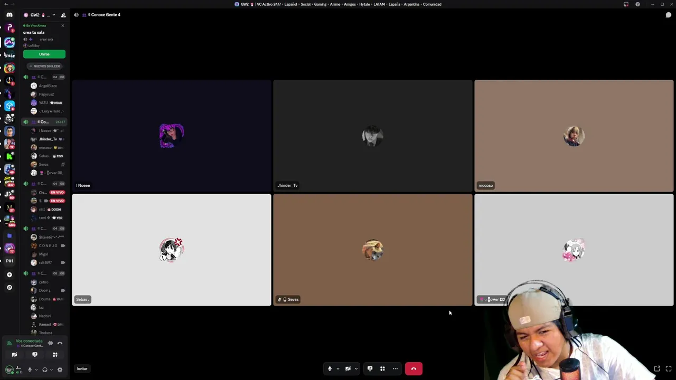Open purple P server icon
This screenshot has height=380, width=676.
coord(9,27)
